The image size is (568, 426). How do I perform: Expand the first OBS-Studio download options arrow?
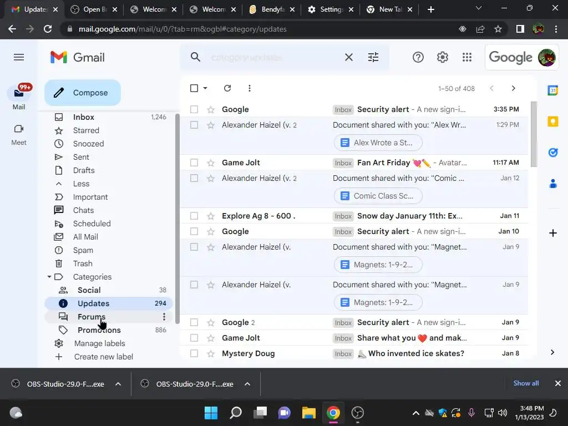(x=118, y=384)
